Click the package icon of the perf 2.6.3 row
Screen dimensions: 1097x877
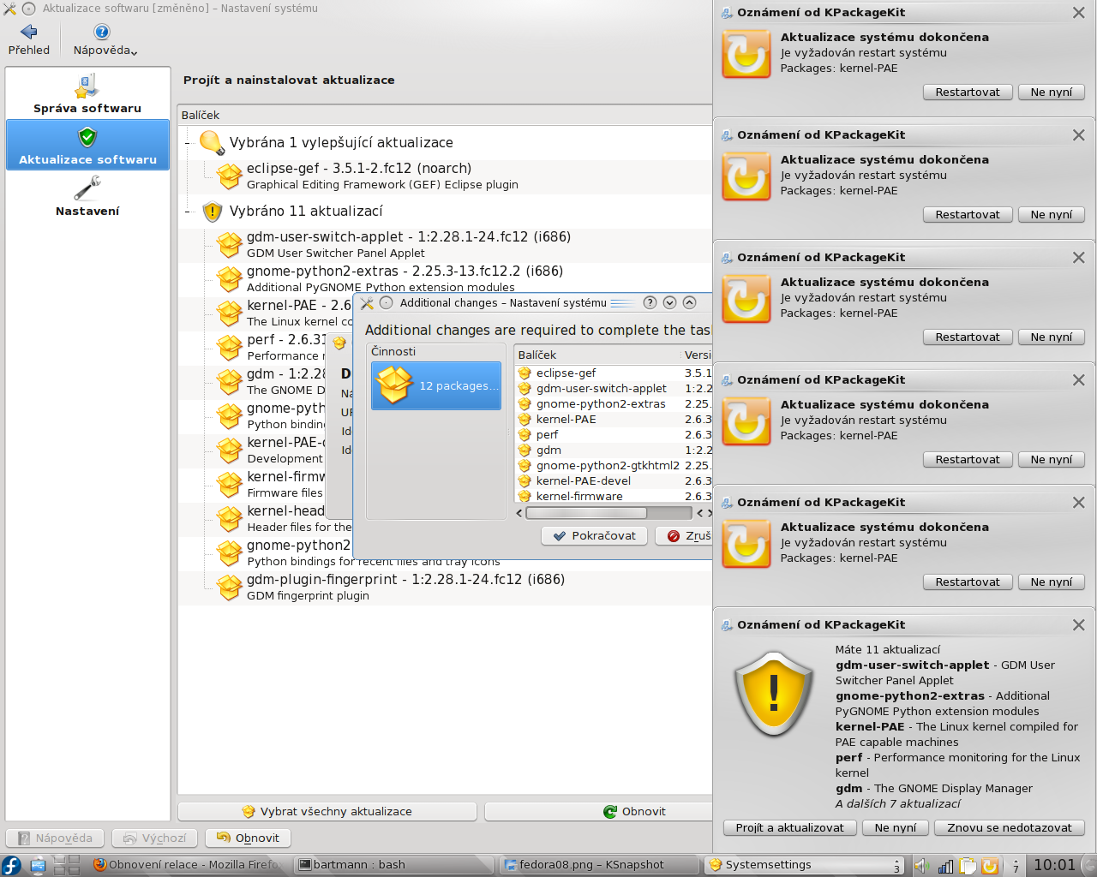229,348
